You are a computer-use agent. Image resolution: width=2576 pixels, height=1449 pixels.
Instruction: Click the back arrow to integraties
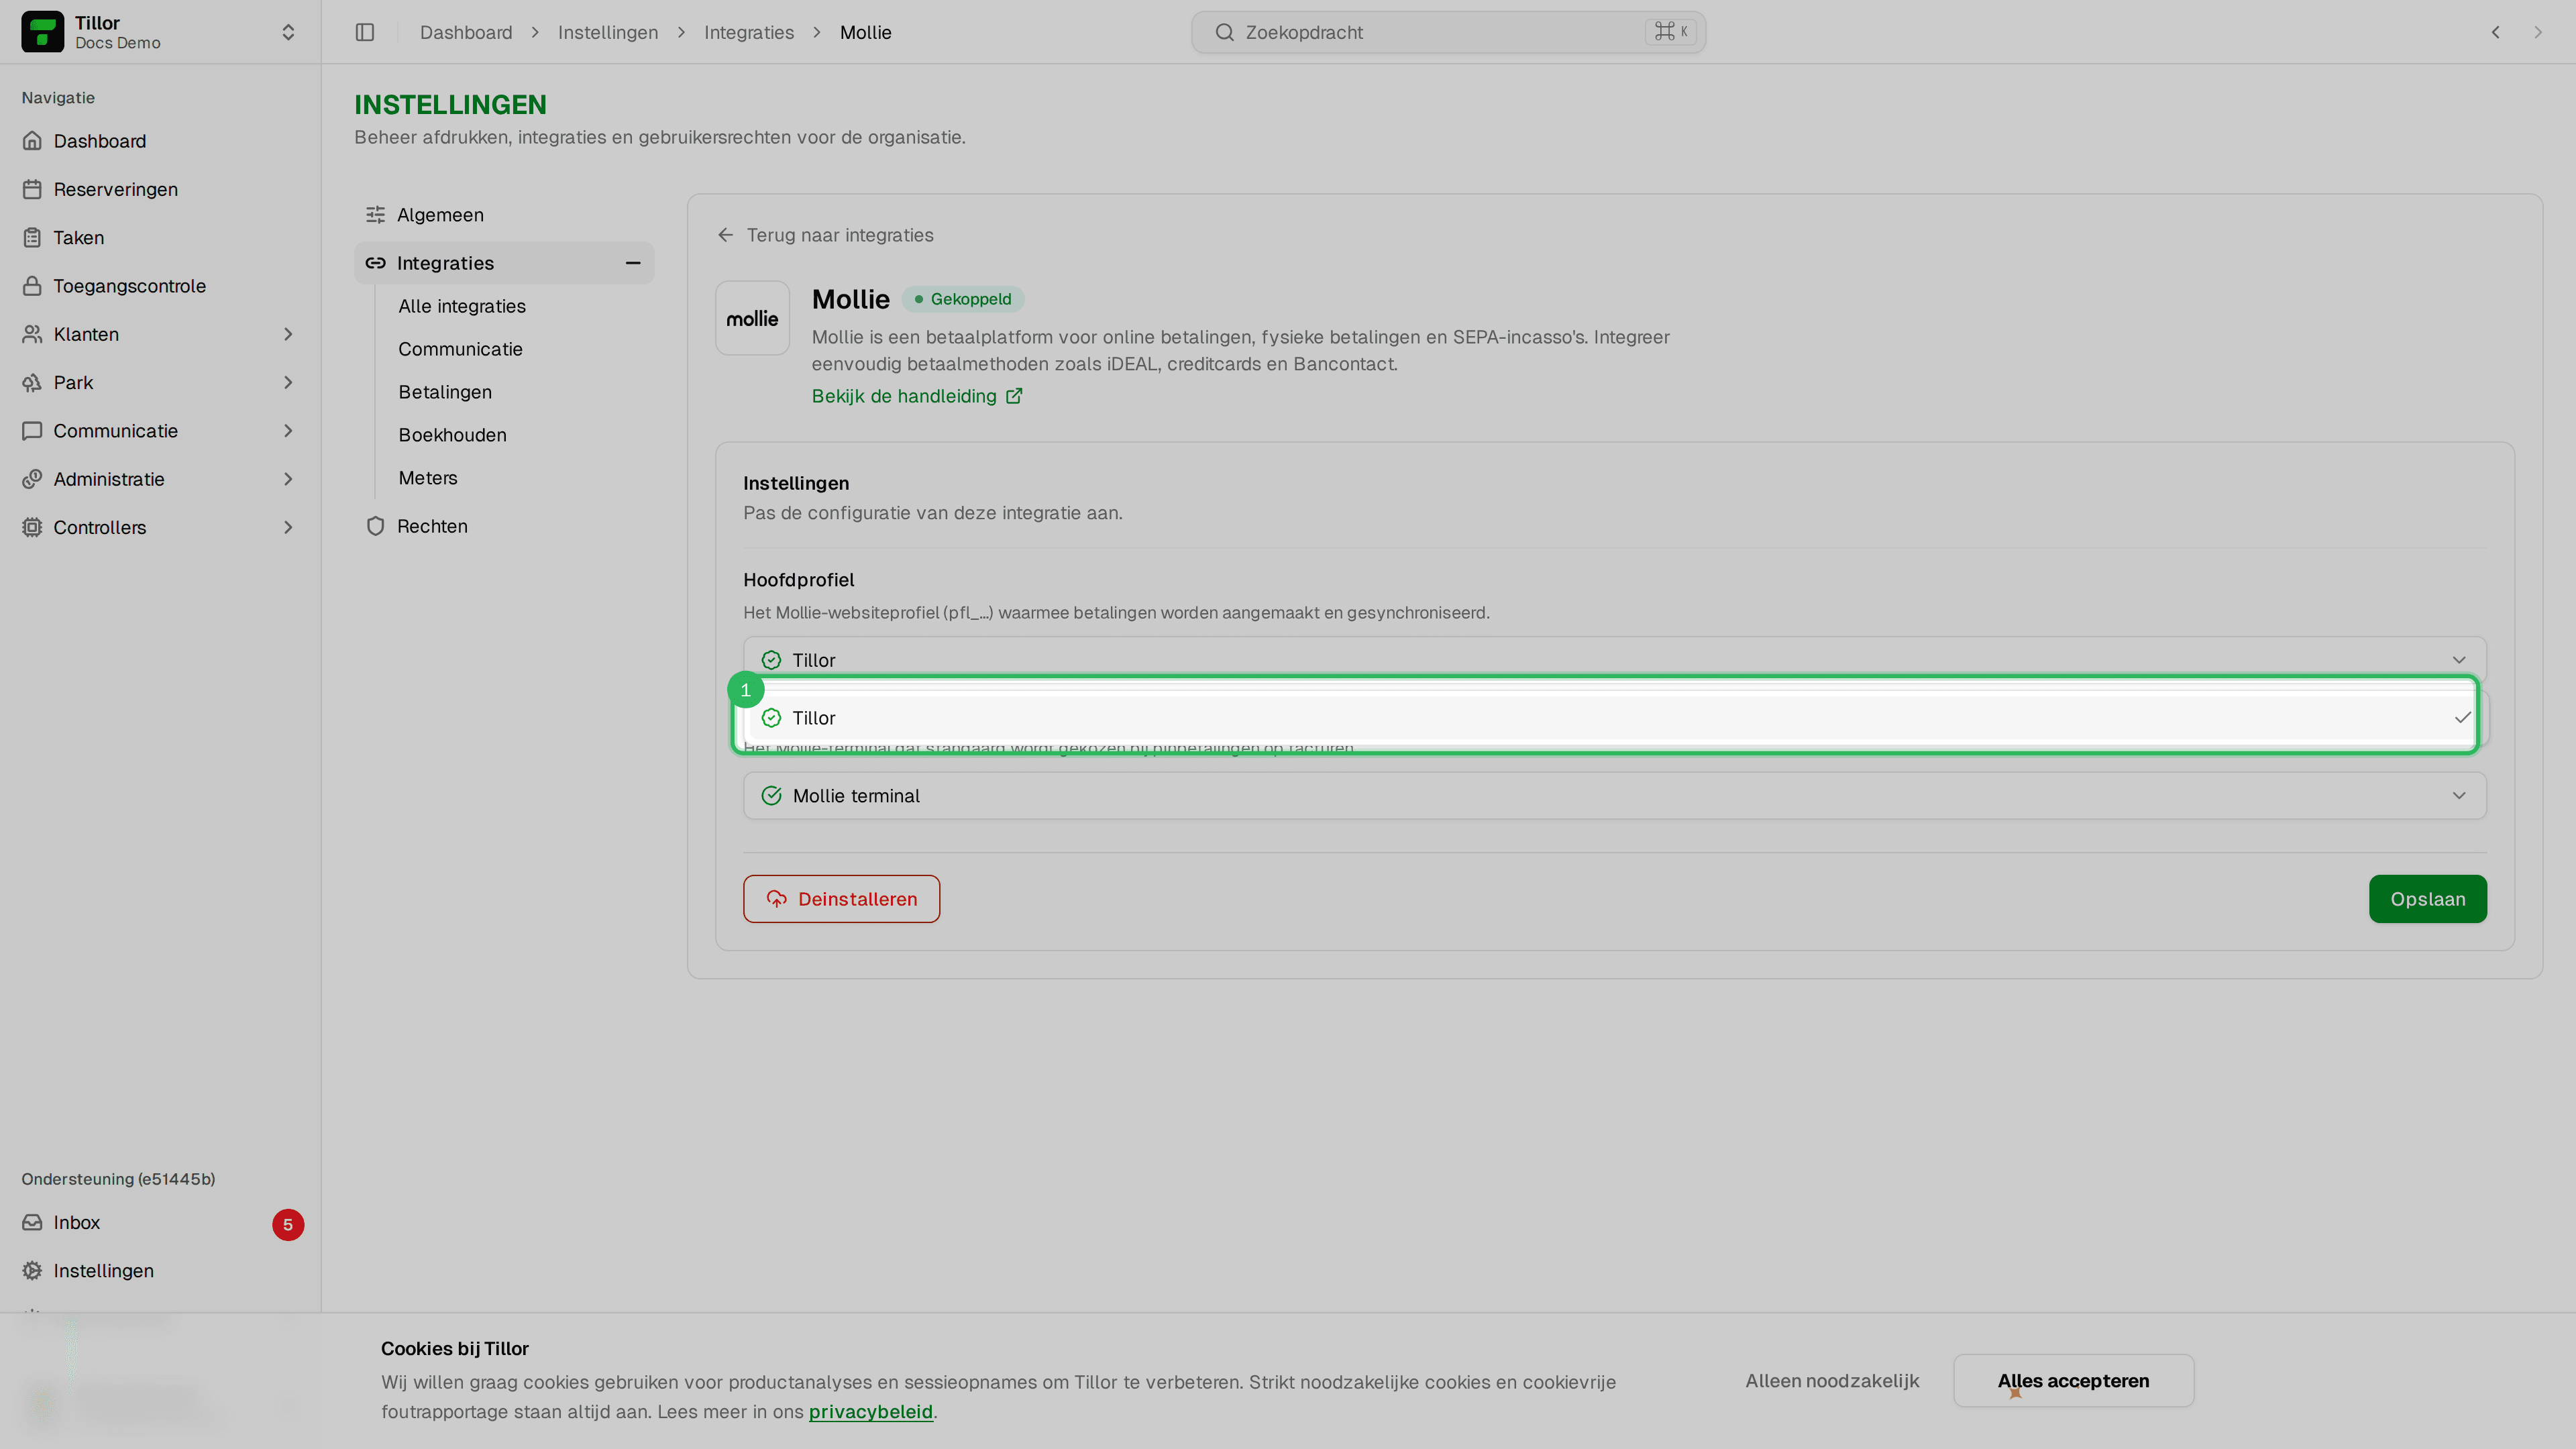726,235
